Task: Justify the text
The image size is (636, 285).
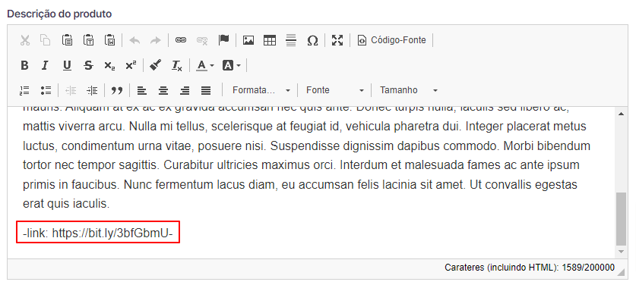Action: coord(206,90)
